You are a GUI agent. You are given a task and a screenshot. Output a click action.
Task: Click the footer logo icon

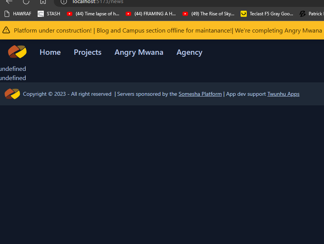[12, 94]
